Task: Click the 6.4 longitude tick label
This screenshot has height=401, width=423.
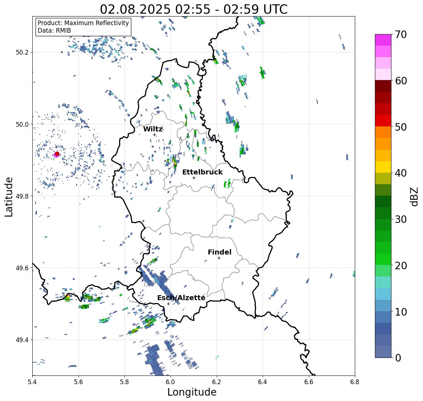Action: click(263, 382)
